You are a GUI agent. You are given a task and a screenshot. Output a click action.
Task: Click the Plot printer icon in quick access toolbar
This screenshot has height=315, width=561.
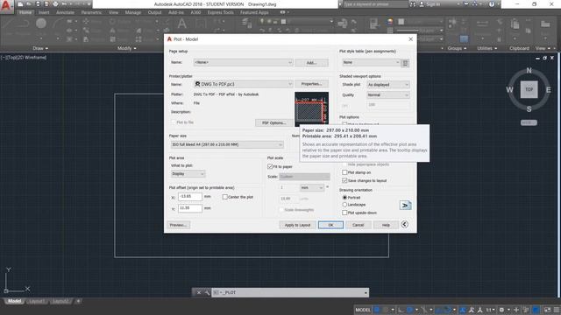pyautogui.click(x=55, y=4)
